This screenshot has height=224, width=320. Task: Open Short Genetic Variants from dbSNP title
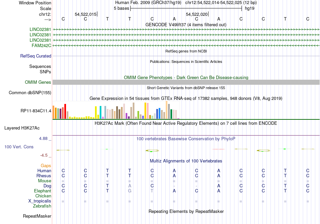tap(186, 88)
